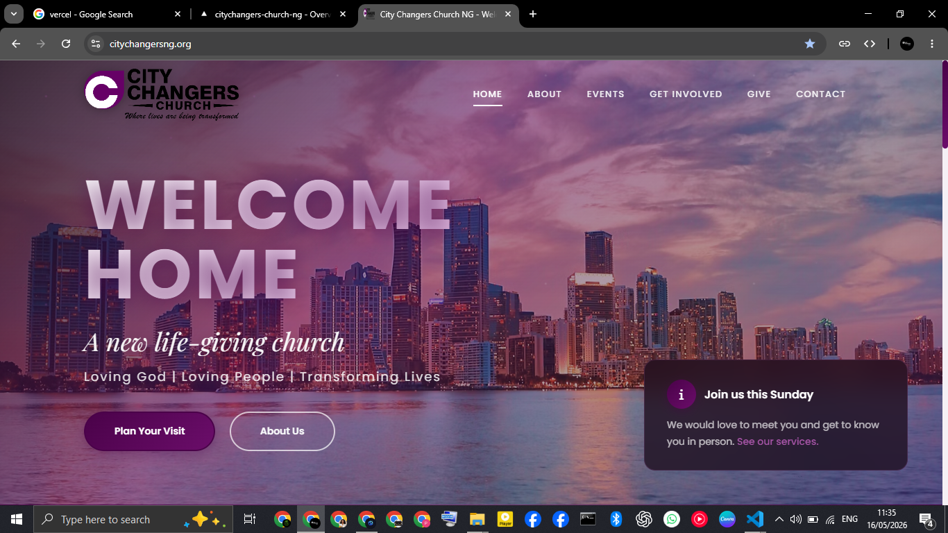This screenshot has width=948, height=533.
Task: Open the Chrome three-dot menu
Action: click(x=932, y=44)
